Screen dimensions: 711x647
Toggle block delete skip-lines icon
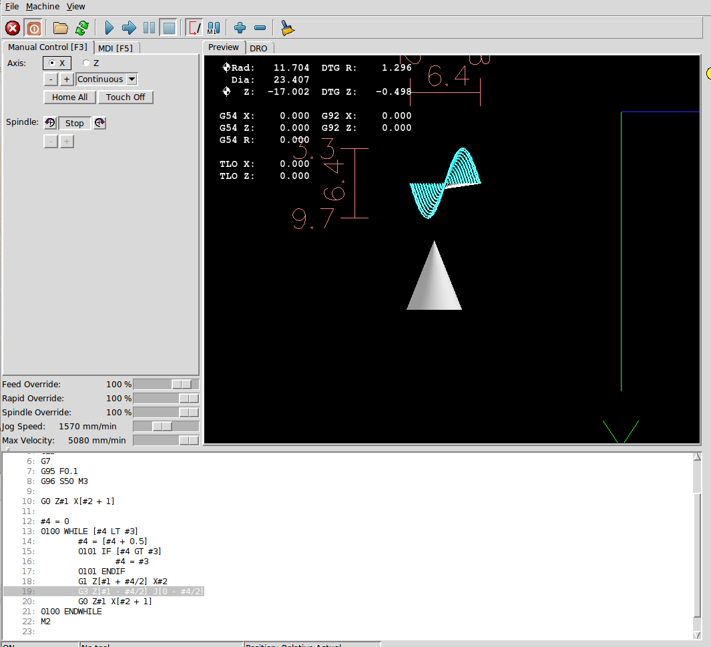194,28
